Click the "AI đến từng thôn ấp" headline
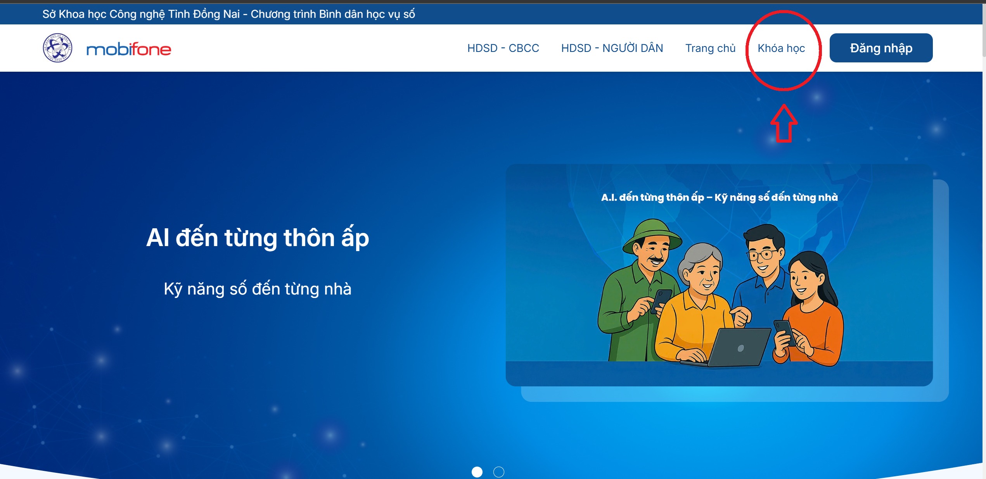Screen dimensions: 986x479 click(x=258, y=237)
